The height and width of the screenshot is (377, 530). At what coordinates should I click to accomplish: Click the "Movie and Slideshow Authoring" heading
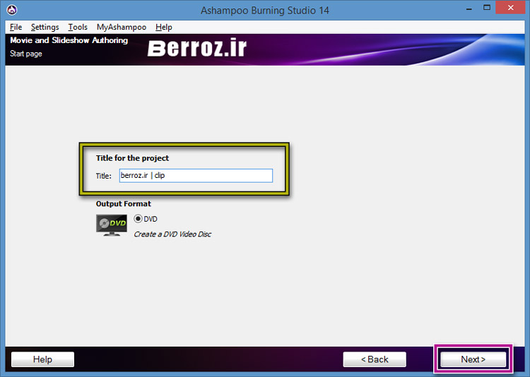pyautogui.click(x=69, y=40)
